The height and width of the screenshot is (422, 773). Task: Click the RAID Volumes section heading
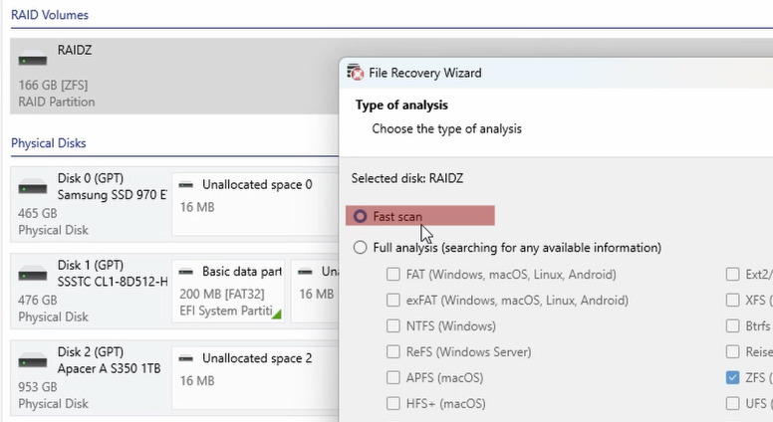[50, 15]
